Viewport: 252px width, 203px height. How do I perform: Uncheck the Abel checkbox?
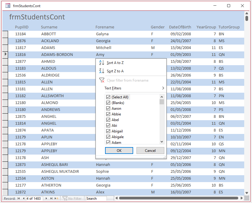[108, 120]
